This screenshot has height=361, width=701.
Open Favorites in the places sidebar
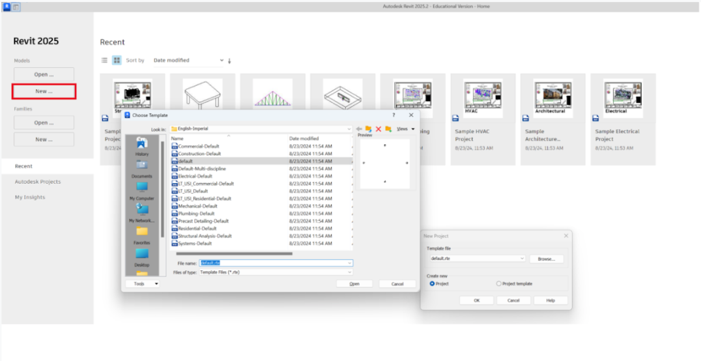[x=142, y=235]
